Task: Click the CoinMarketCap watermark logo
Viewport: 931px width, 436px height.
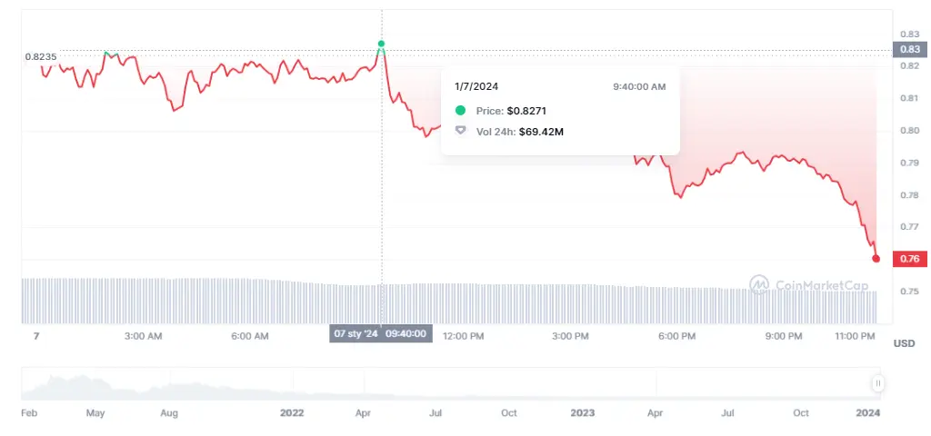Action: coord(759,284)
